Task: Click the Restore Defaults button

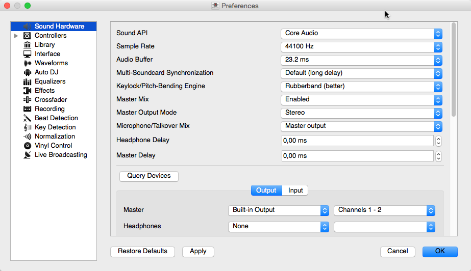Action: point(142,251)
